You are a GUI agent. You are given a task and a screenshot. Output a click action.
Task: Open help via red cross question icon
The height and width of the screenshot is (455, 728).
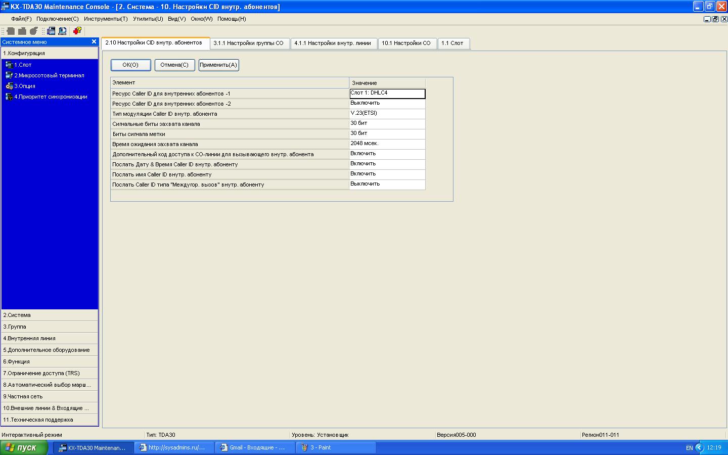(x=77, y=31)
